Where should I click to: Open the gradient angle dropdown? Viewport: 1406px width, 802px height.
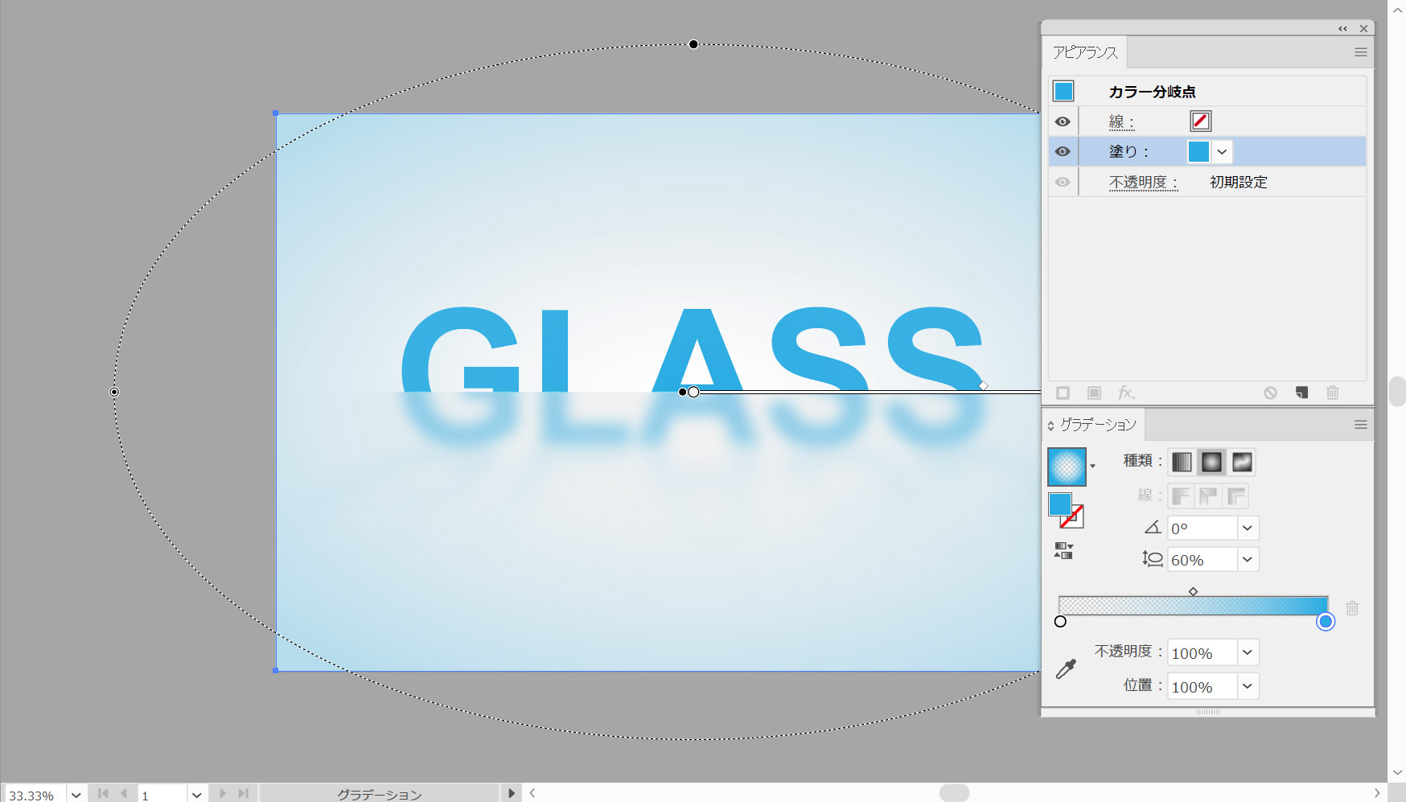pos(1247,528)
